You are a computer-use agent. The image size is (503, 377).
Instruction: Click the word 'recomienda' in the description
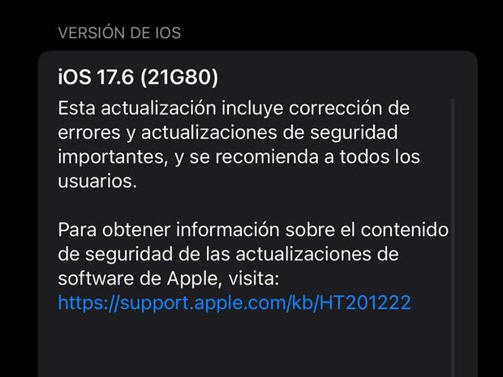point(267,156)
